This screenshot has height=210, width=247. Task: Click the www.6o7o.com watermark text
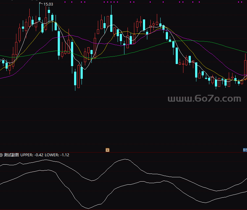coord(204,99)
